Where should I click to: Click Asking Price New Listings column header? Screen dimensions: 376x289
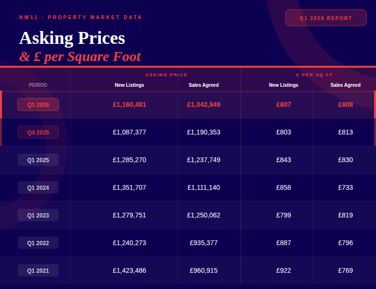pyautogui.click(x=129, y=85)
